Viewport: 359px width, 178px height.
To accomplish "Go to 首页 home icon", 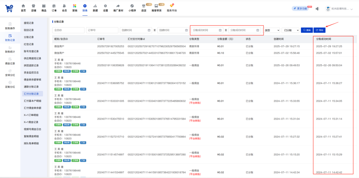I will click(23, 8).
